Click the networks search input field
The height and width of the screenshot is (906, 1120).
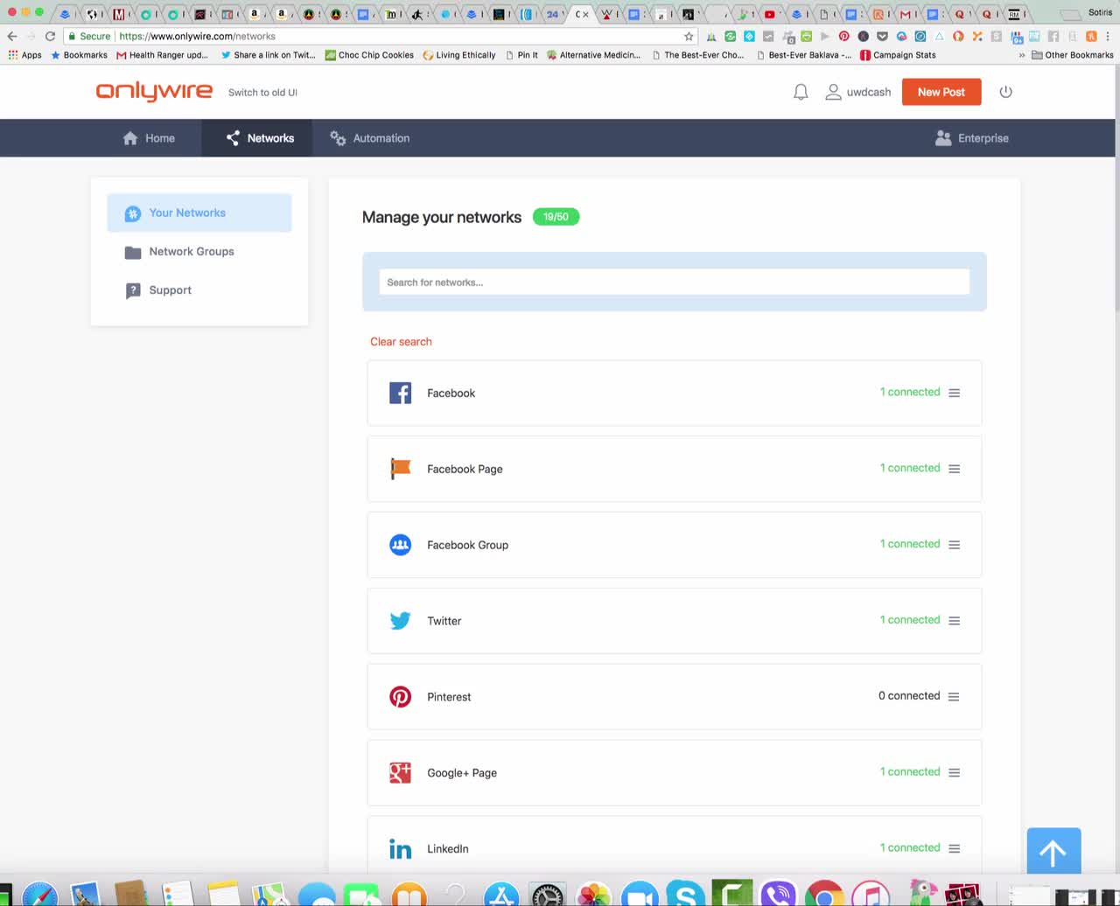click(674, 282)
